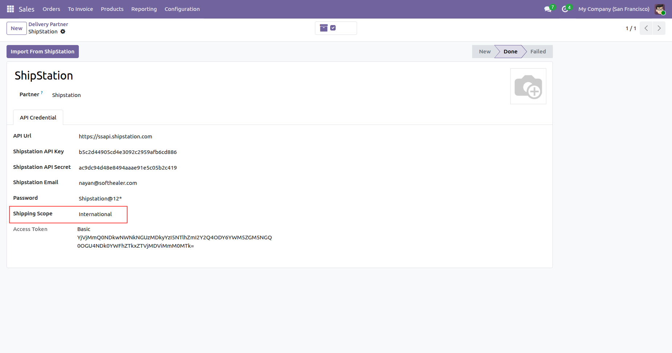Image resolution: width=672 pixels, height=353 pixels.
Task: Edit the Shipstation API Secret field
Action: click(x=128, y=168)
